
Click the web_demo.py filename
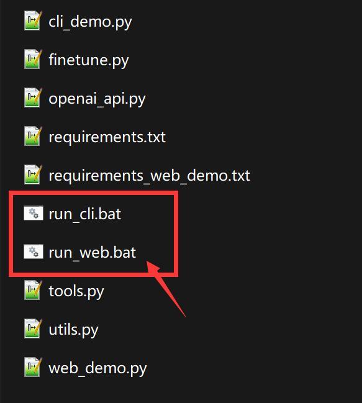coord(97,369)
